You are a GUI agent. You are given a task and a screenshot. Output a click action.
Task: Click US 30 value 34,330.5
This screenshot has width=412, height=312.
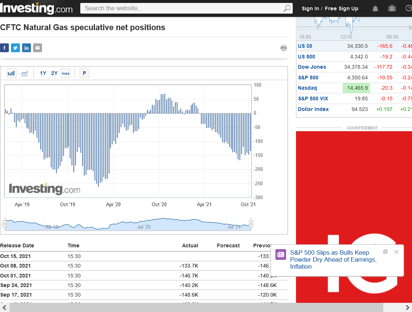[358, 46]
